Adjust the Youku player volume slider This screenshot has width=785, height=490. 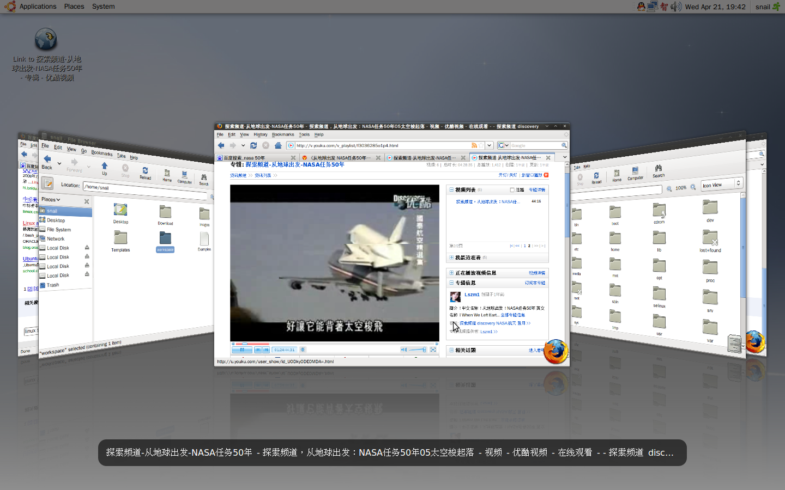click(x=417, y=350)
